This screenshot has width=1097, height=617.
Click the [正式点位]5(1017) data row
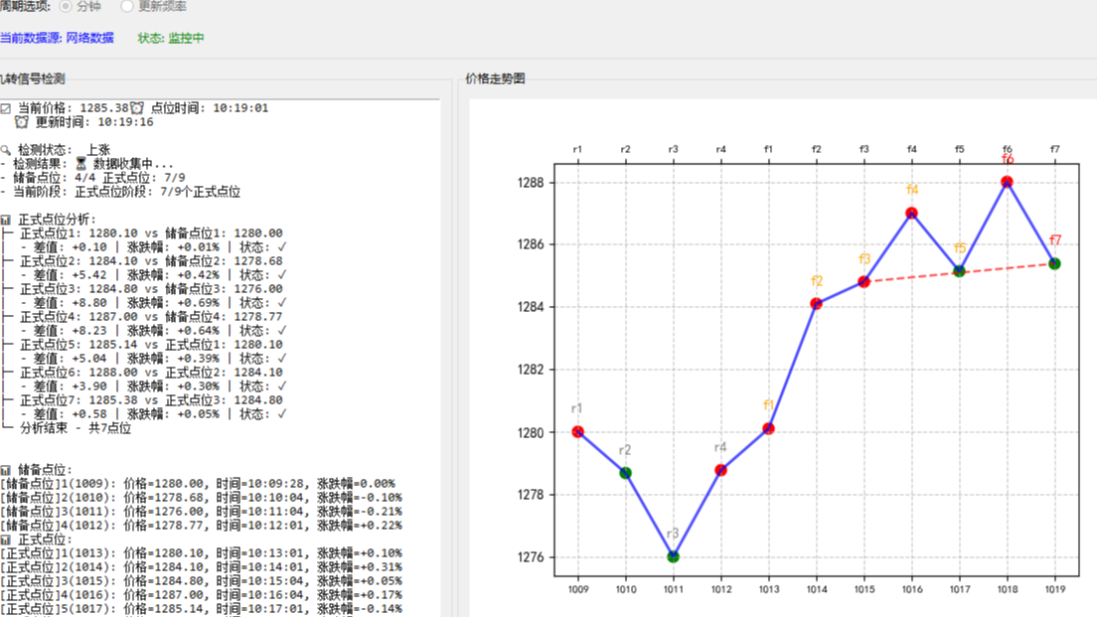point(202,609)
